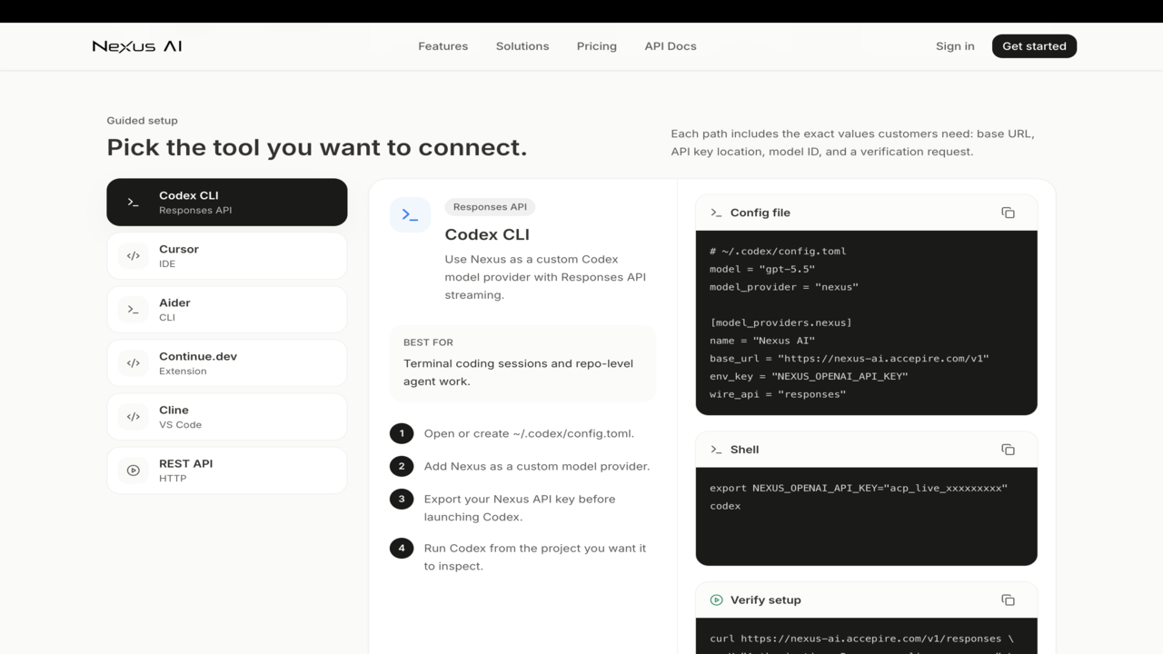Click the wire_api = "responses" line
The image size is (1163, 654).
pyautogui.click(x=778, y=394)
